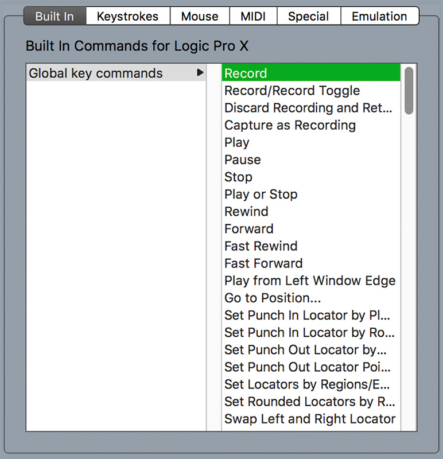Viewport: 443px width, 459px height.
Task: Select Record/Record Toggle command
Action: 311,91
